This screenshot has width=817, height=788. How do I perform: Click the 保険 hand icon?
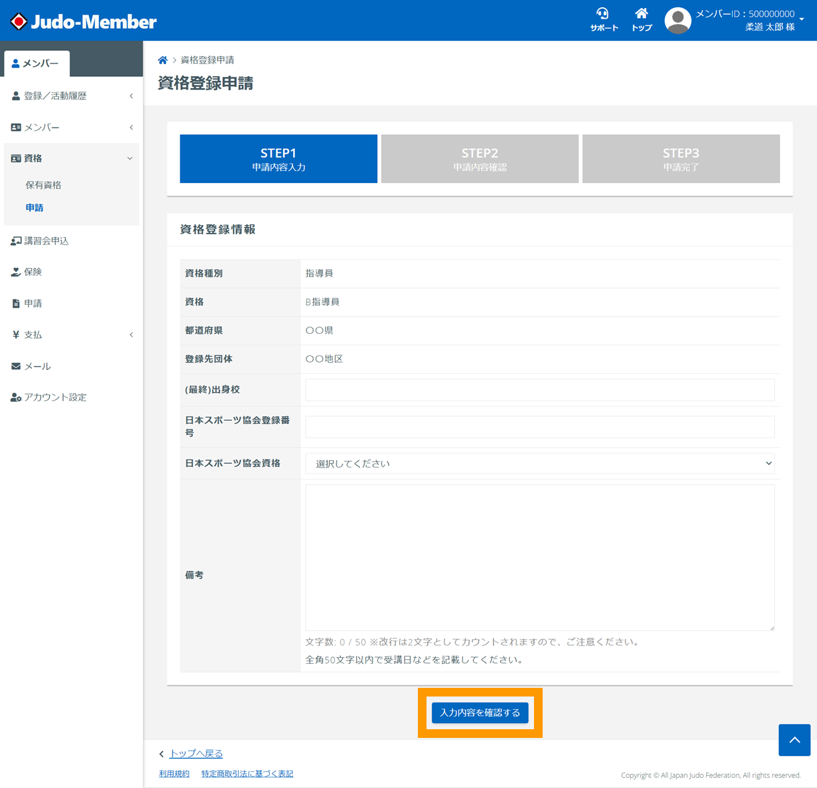point(16,272)
